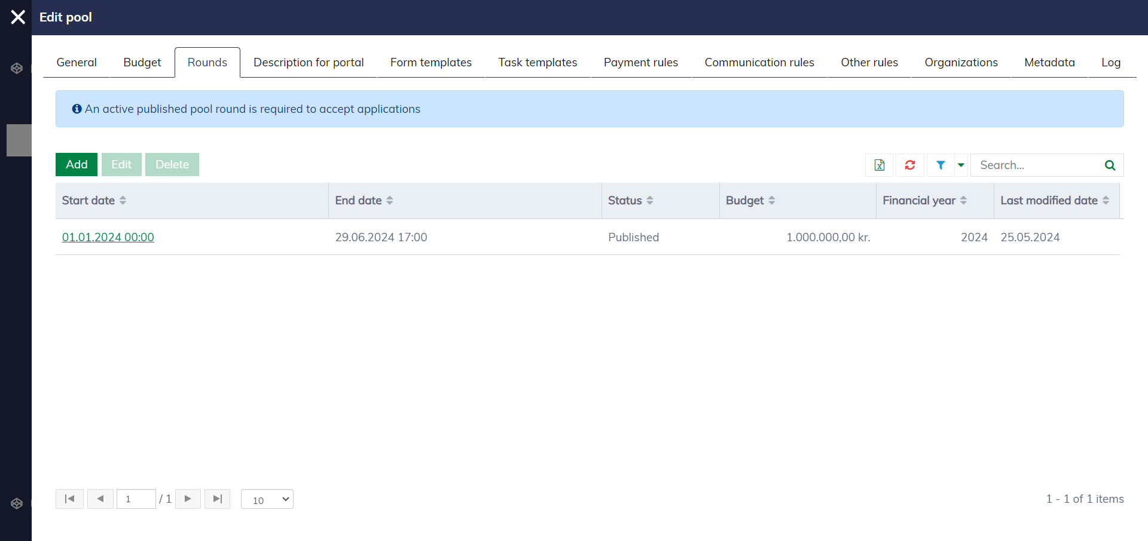The width and height of the screenshot is (1148, 541).
Task: Open the Form templates tab
Action: tap(430, 63)
